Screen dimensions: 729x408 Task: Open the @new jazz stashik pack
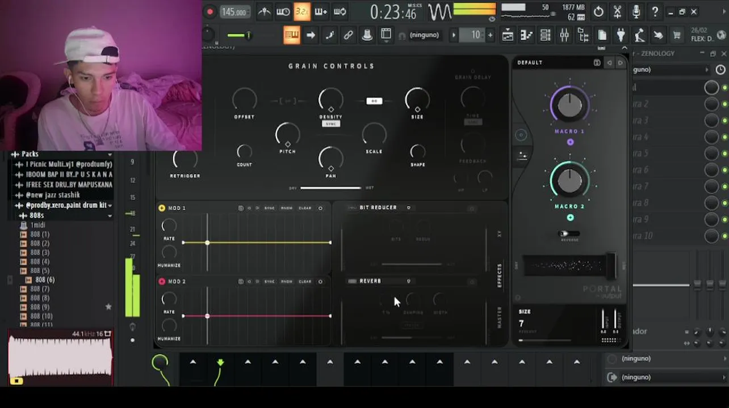pos(52,195)
